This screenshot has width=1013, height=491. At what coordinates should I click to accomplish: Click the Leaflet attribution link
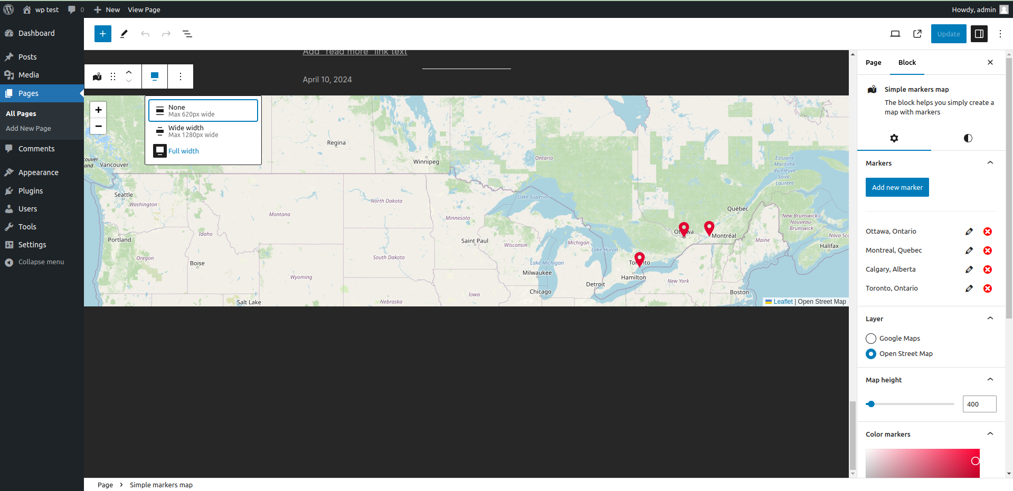click(783, 302)
